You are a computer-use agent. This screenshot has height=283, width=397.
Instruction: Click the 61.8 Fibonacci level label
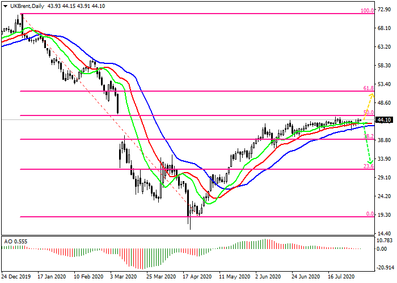(369, 88)
